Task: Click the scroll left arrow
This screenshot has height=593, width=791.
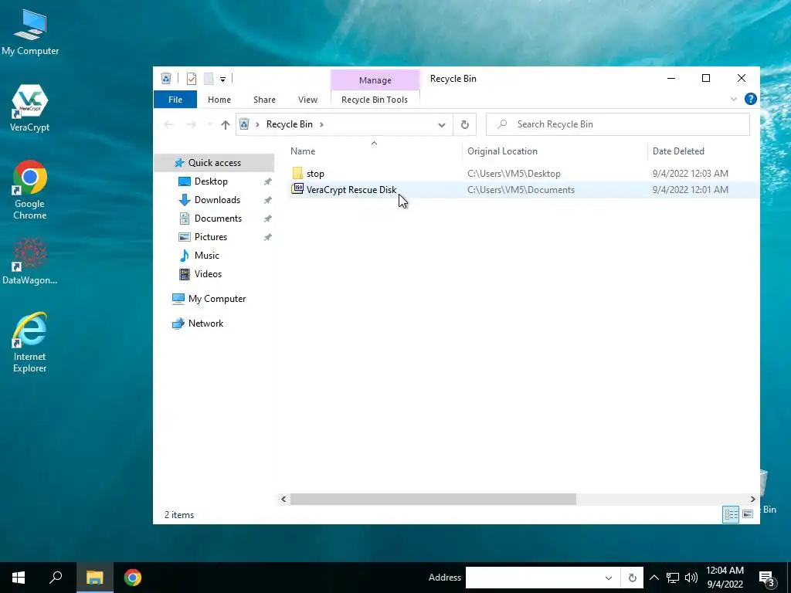Action: point(283,500)
